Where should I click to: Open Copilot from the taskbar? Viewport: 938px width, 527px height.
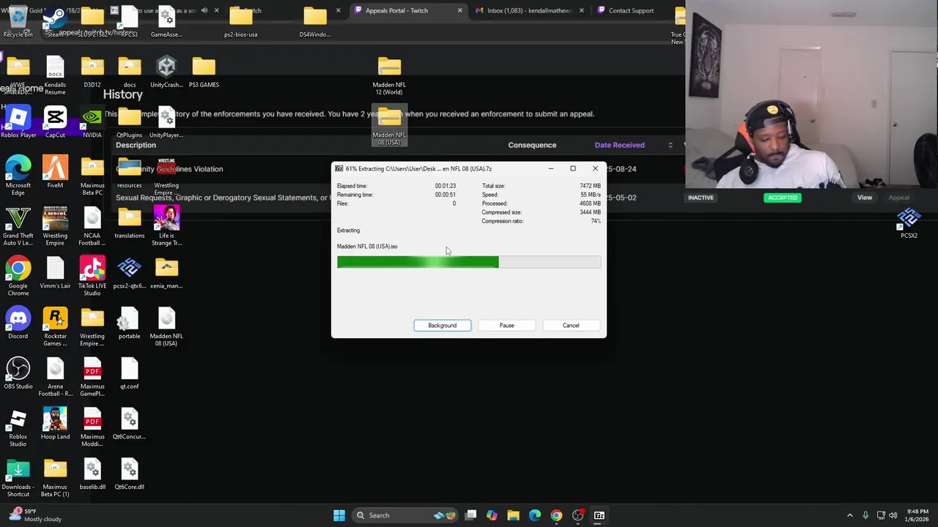click(492, 515)
